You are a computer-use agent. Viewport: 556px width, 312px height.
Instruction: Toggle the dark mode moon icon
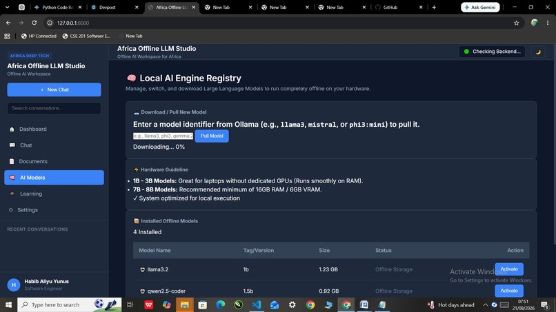(538, 52)
